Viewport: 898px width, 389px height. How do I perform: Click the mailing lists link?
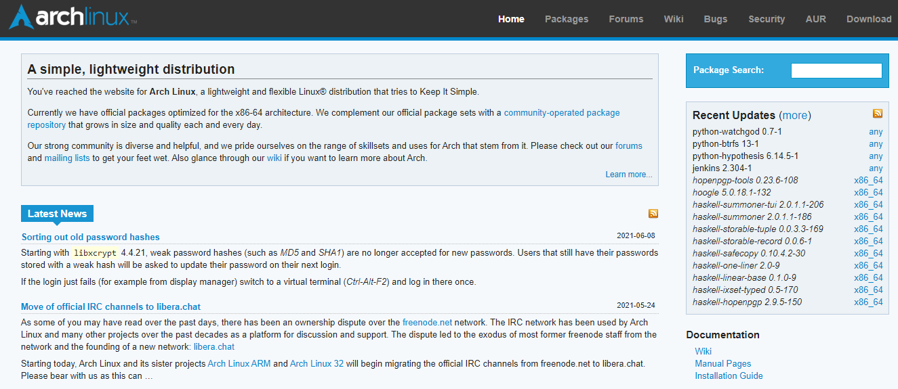tap(67, 158)
